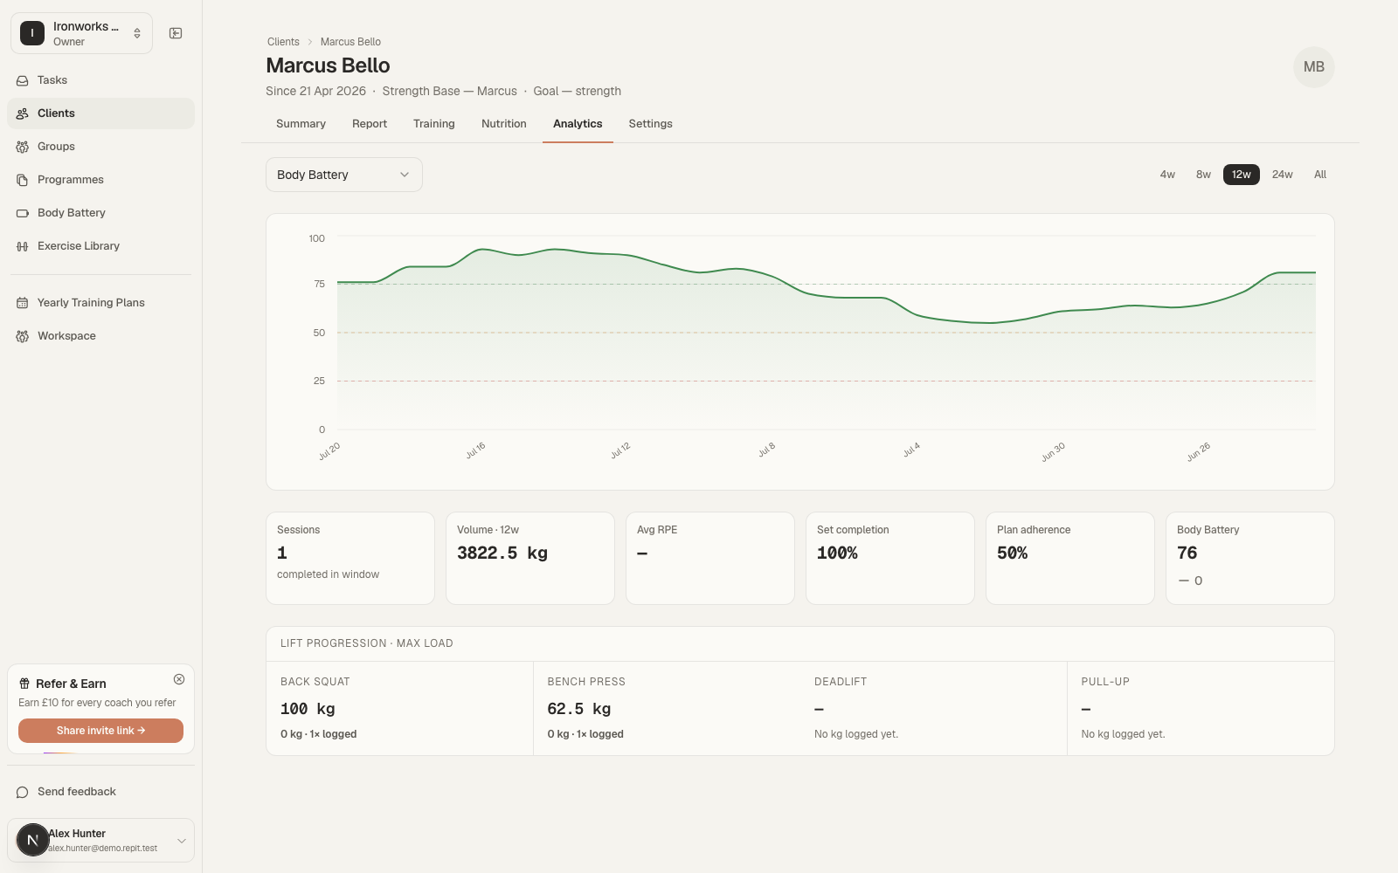Click the Pull-up progression cell
1398x873 pixels.
[1201, 708]
